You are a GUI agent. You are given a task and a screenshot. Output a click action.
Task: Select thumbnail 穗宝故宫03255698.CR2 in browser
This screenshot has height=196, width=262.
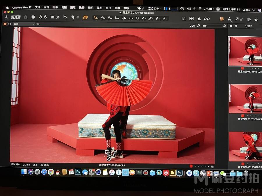(x=245, y=147)
